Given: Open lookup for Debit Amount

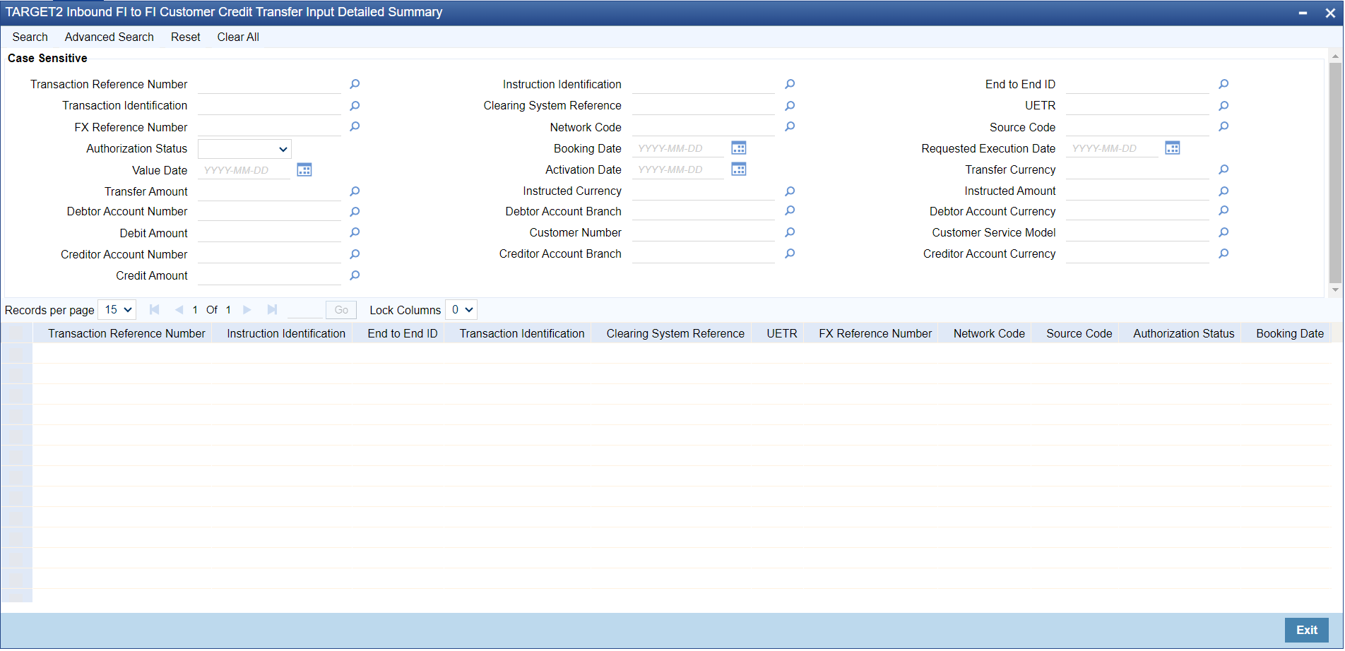Looking at the screenshot, I should [355, 233].
